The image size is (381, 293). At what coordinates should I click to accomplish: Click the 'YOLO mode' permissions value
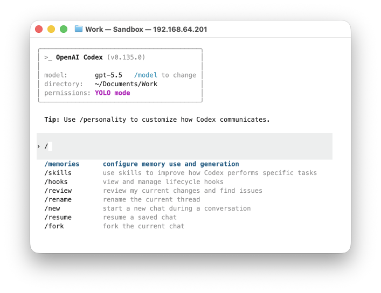click(112, 93)
